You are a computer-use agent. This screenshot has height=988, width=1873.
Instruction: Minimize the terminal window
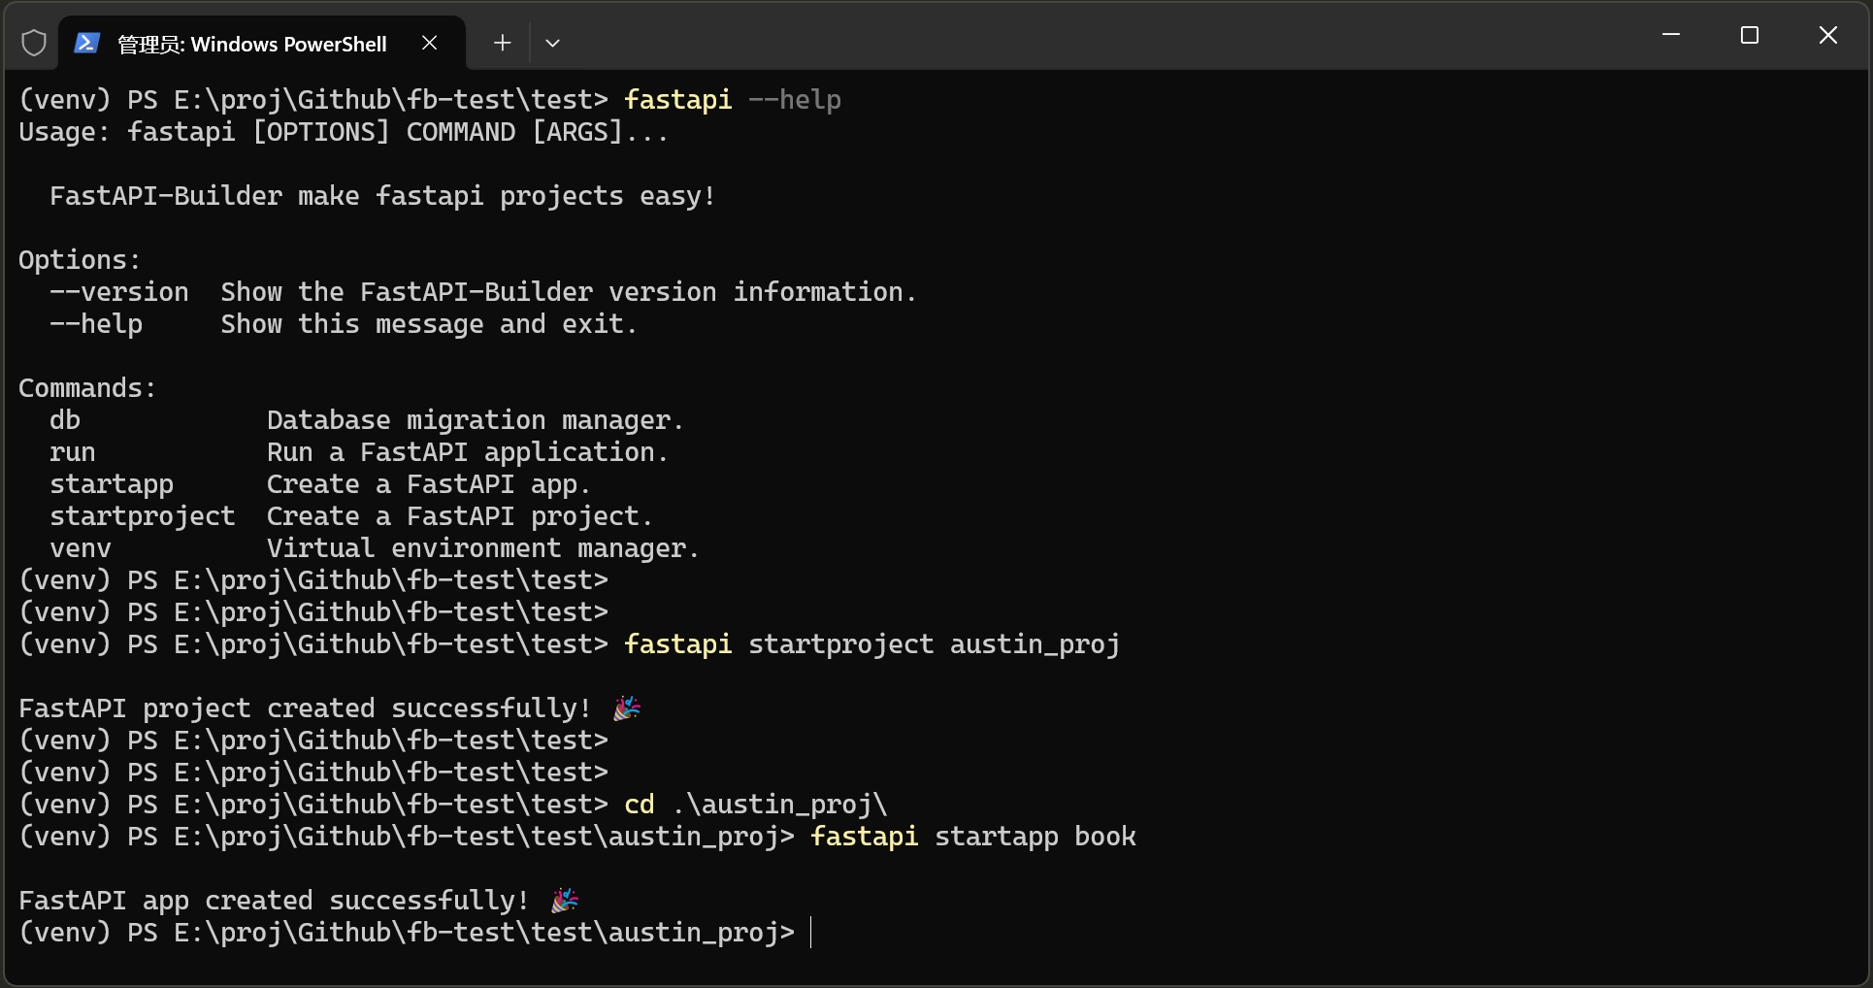[x=1671, y=35]
